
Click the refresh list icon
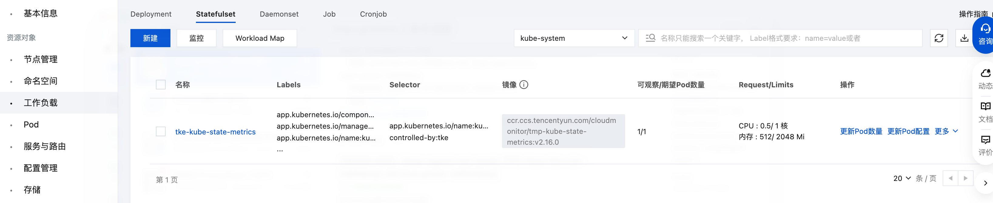point(939,38)
